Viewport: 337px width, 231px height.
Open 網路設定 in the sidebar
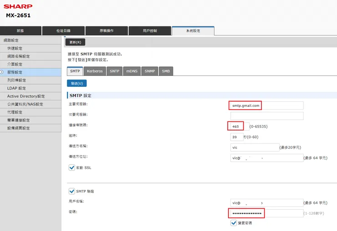31,40
